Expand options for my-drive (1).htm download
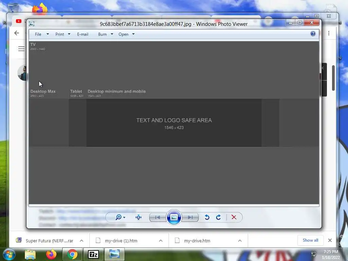Image resolution: width=348 pixels, height=261 pixels. (x=161, y=241)
